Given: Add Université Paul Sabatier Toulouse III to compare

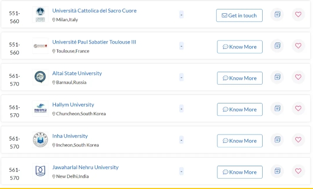Looking at the screenshot, I should click(277, 46).
